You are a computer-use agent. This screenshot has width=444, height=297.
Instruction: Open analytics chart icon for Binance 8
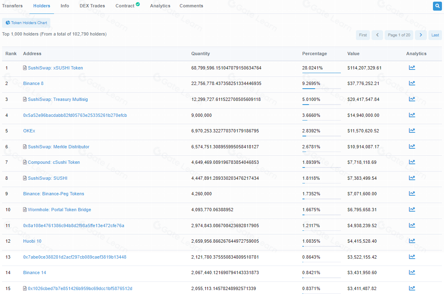tap(412, 83)
